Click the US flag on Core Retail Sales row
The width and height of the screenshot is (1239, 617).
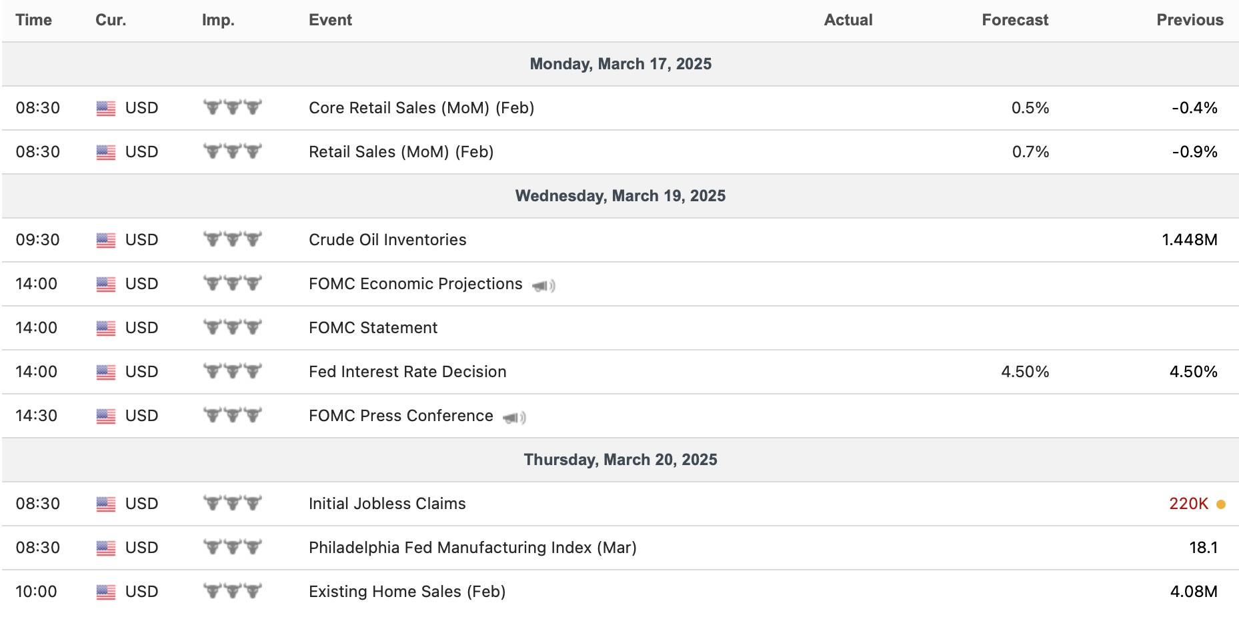pyautogui.click(x=106, y=109)
